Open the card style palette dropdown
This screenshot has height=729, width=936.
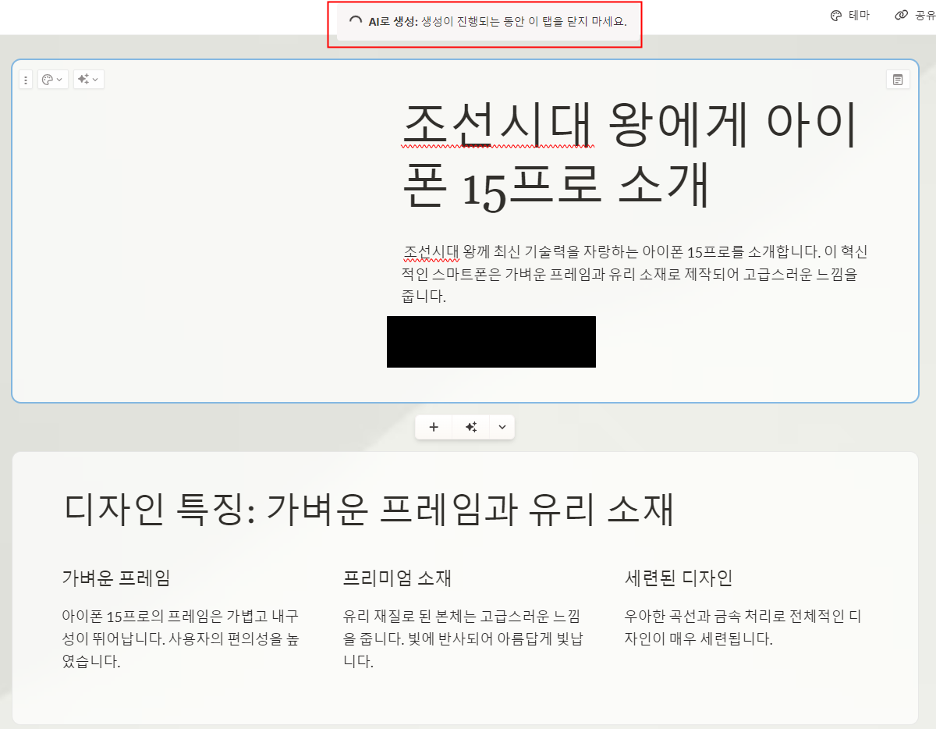click(x=52, y=80)
